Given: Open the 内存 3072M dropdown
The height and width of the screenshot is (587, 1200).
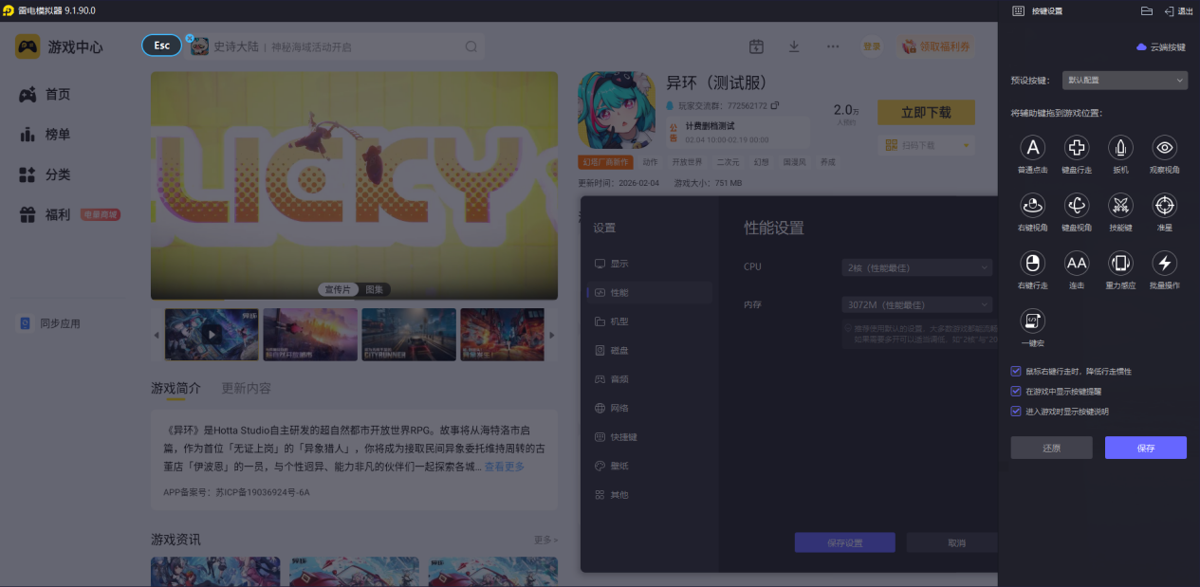Looking at the screenshot, I should pyautogui.click(x=916, y=305).
